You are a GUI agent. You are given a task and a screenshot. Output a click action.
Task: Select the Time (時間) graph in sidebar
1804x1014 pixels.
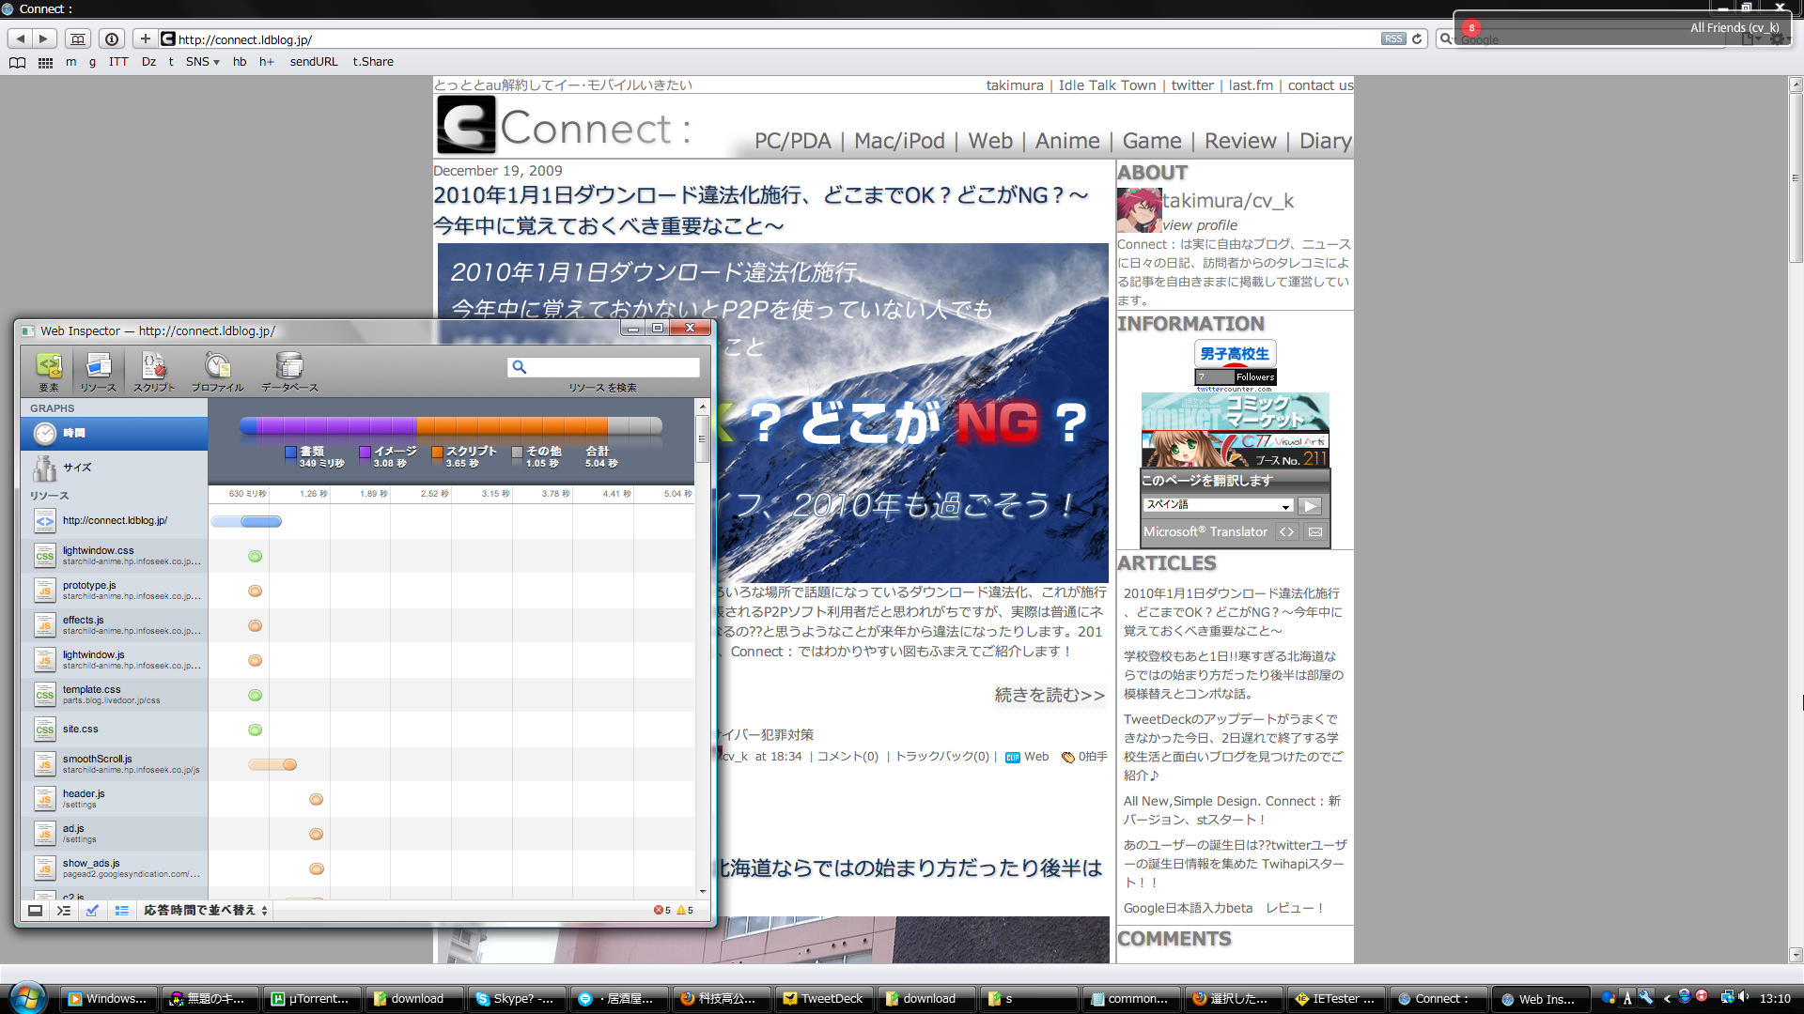[114, 433]
